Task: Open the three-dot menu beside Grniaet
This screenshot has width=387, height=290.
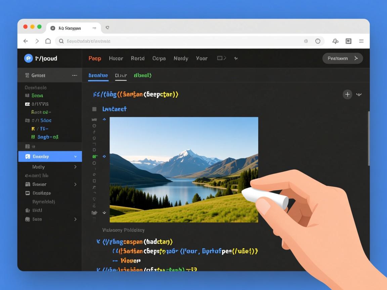Action: (x=75, y=76)
